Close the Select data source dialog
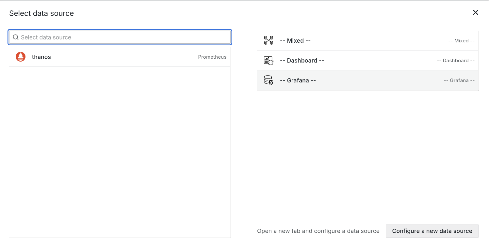 coord(476,12)
